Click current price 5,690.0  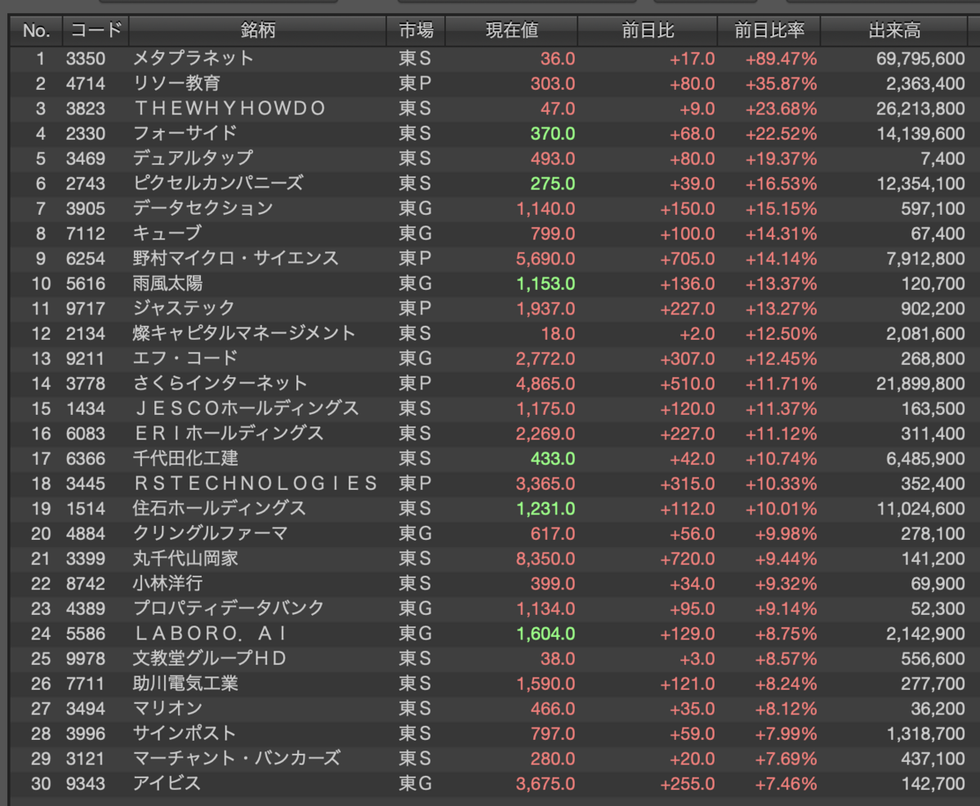(x=546, y=259)
